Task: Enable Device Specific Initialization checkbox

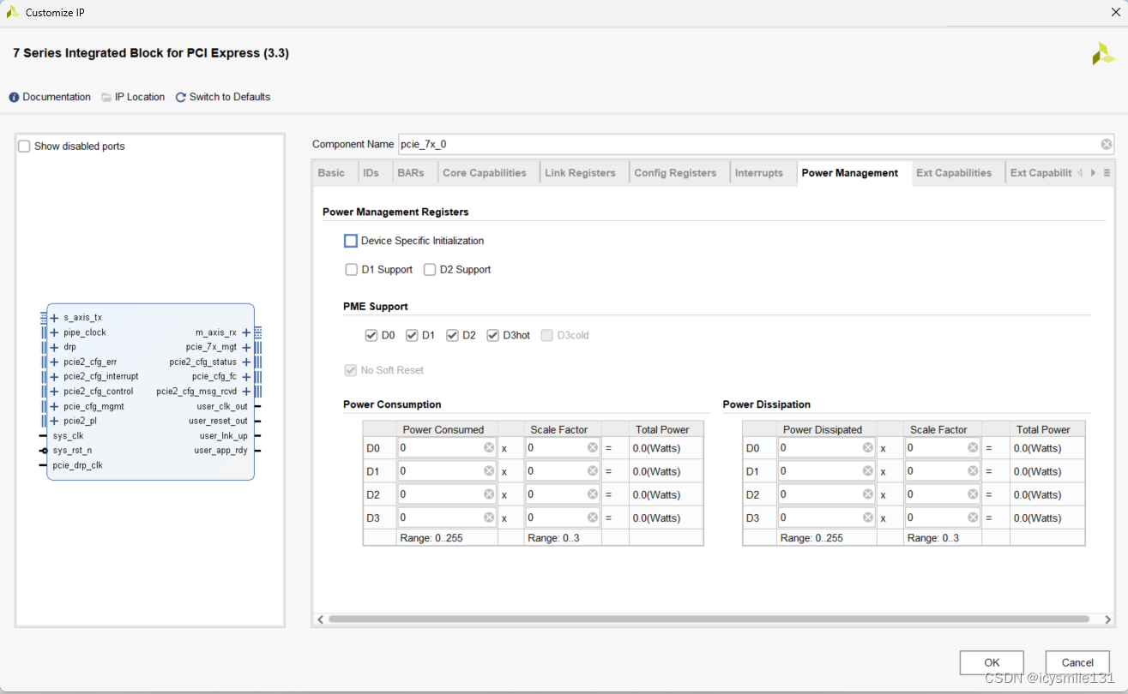Action: point(351,242)
